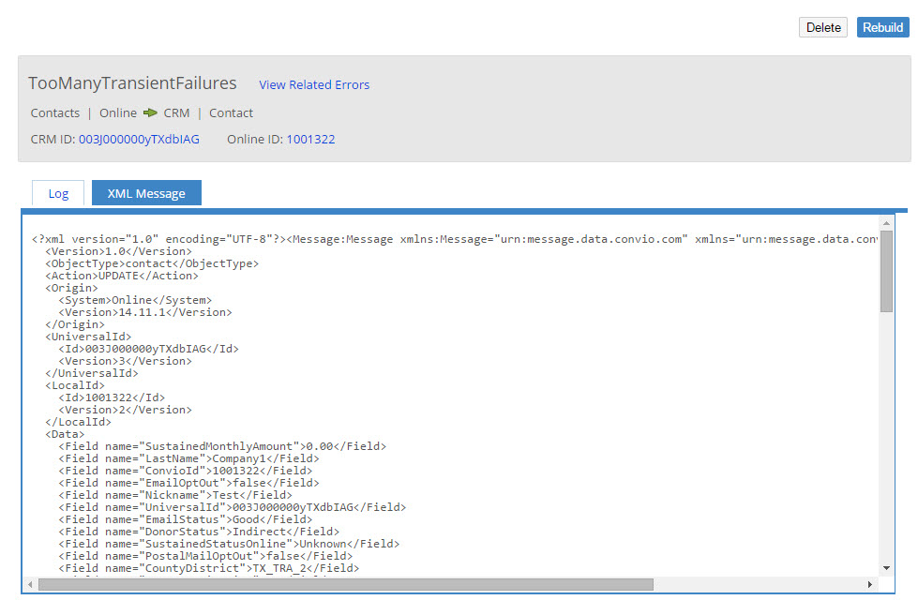Click the Version 3 line
The image size is (918, 600).
click(x=126, y=361)
